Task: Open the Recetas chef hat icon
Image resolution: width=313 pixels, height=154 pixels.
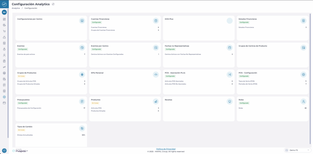Action: (x=230, y=101)
